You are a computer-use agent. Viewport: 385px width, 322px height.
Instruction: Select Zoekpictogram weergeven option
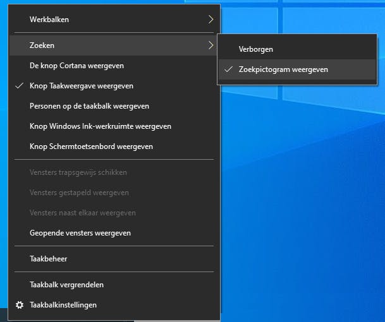(x=297, y=69)
